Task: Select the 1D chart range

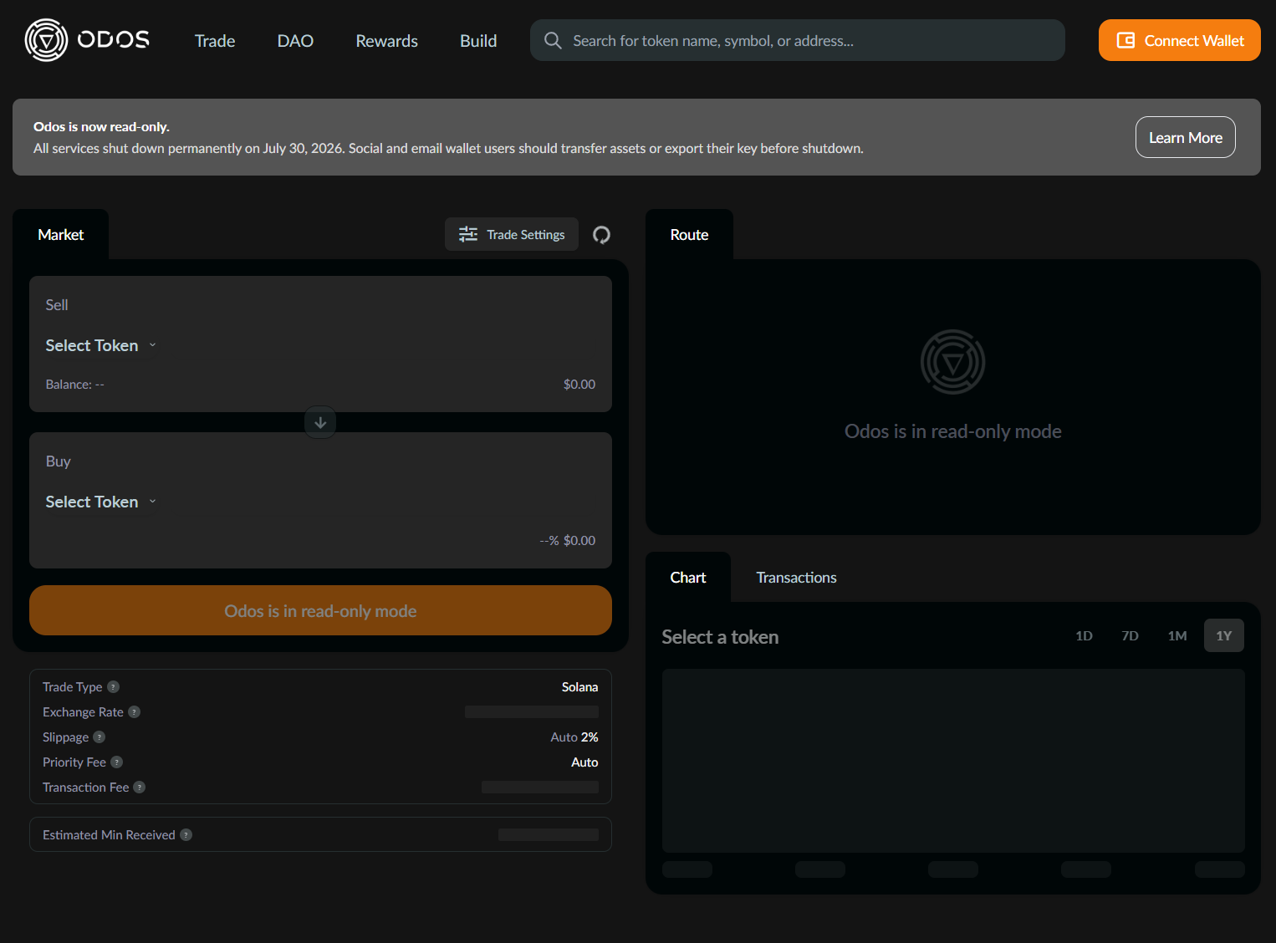Action: point(1084,635)
